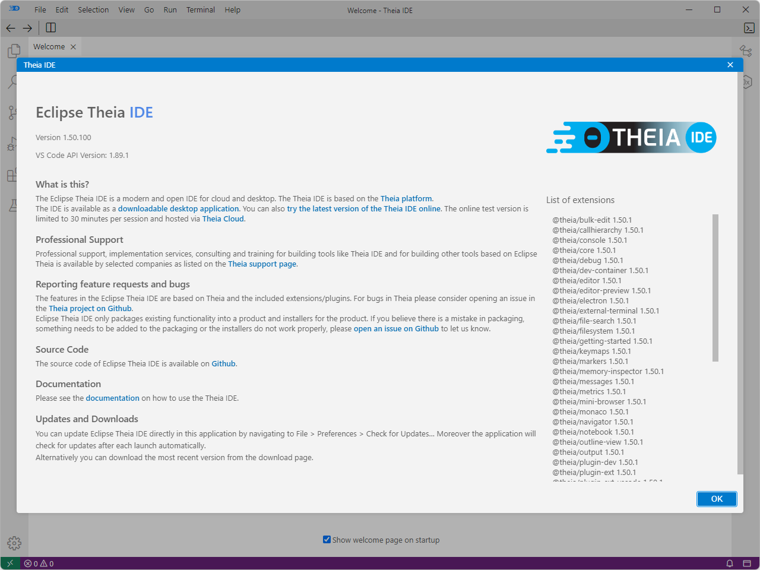Screen dimensions: 760x570
Task: Click the notifications bell in the status bar
Action: pos(730,563)
